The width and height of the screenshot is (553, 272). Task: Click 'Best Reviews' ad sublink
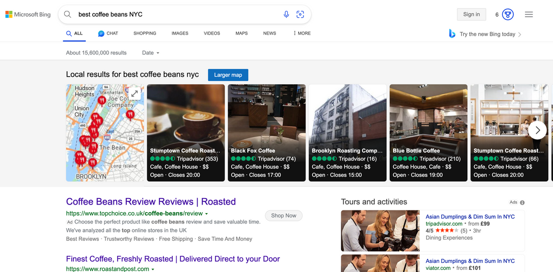(83, 239)
